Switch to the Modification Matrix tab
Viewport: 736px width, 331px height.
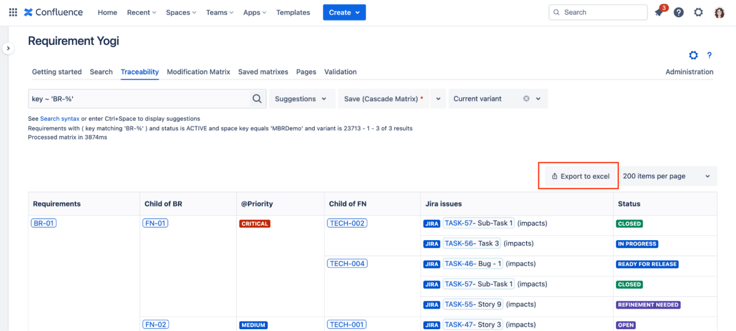198,72
